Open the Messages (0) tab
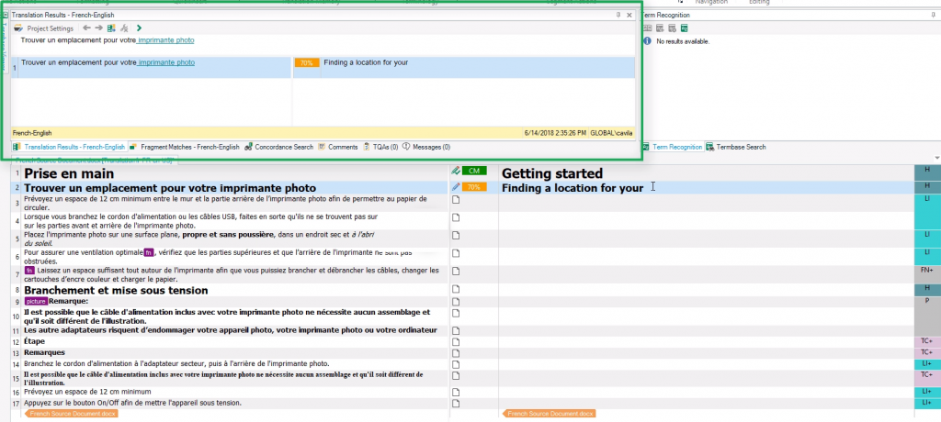This screenshot has height=422, width=941. tap(426, 147)
